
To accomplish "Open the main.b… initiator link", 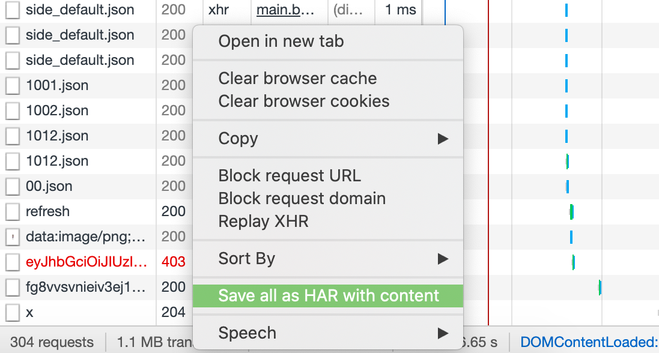I will (x=270, y=9).
